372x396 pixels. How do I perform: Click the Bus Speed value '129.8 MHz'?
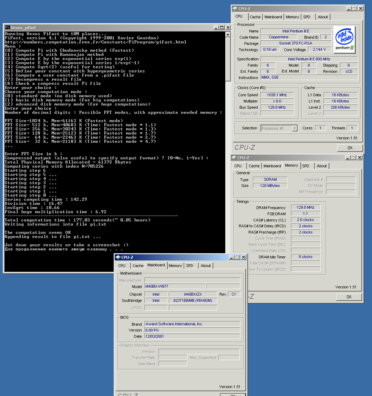tap(277, 107)
